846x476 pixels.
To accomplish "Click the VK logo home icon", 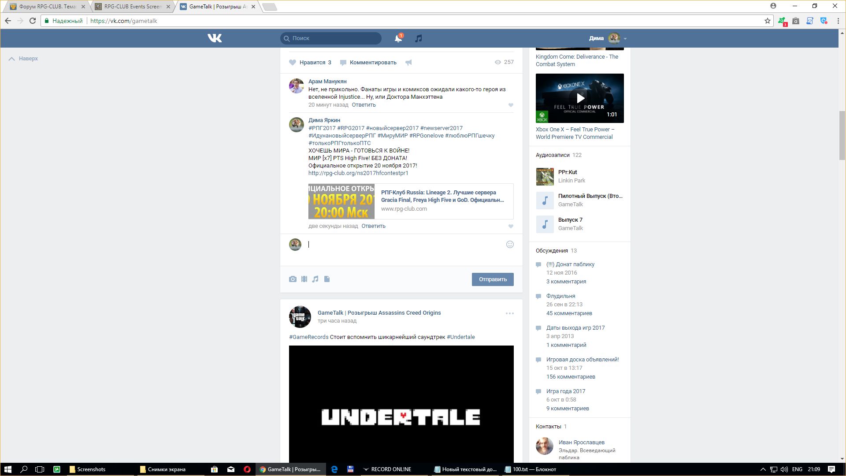I will tap(215, 38).
